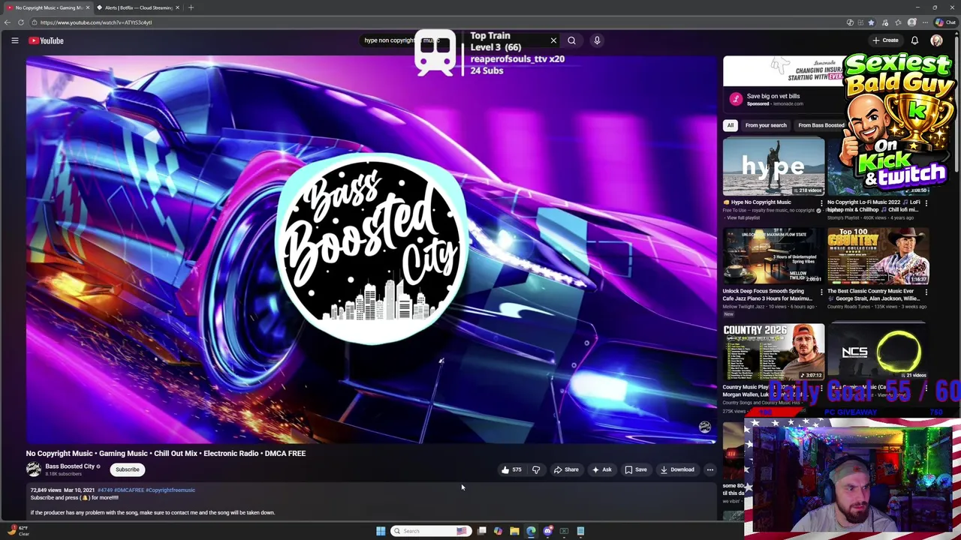Screen dimensions: 961x540
Task: Reload the current page
Action: pos(20,22)
